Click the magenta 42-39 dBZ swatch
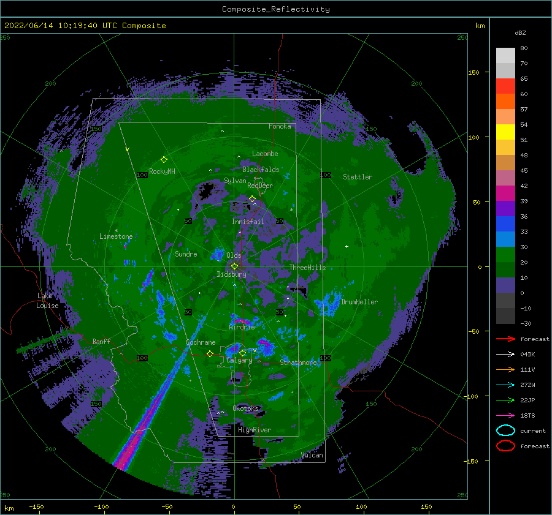 coord(505,194)
